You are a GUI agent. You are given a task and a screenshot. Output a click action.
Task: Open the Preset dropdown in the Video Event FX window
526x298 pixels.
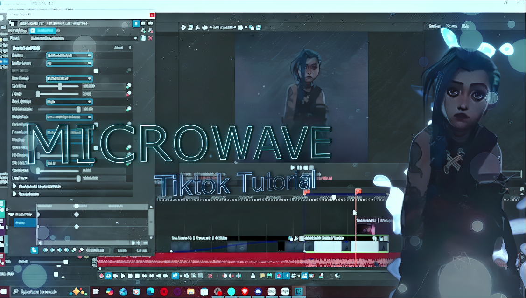tap(84, 38)
